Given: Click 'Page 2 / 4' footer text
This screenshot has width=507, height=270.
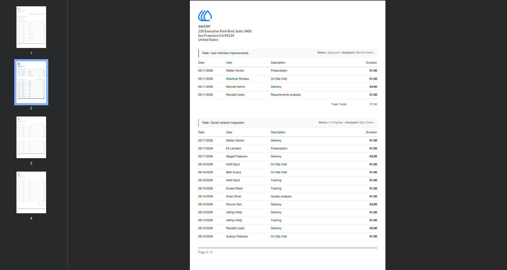Looking at the screenshot, I should click(205, 252).
